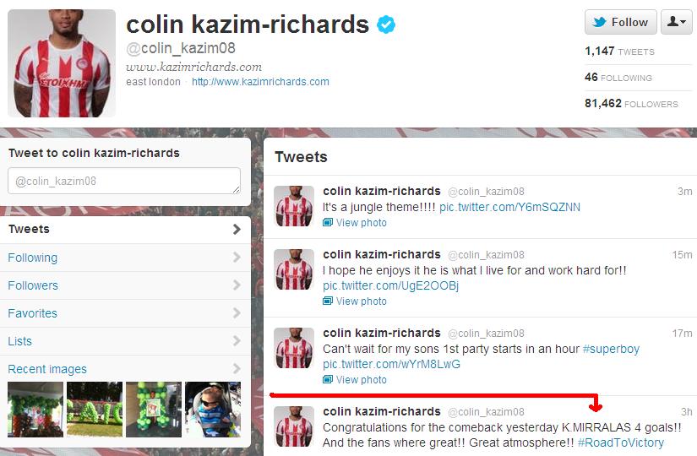Viewport: 697px width, 456px height.
Task: View the 81,462 followers count
Action: click(631, 104)
